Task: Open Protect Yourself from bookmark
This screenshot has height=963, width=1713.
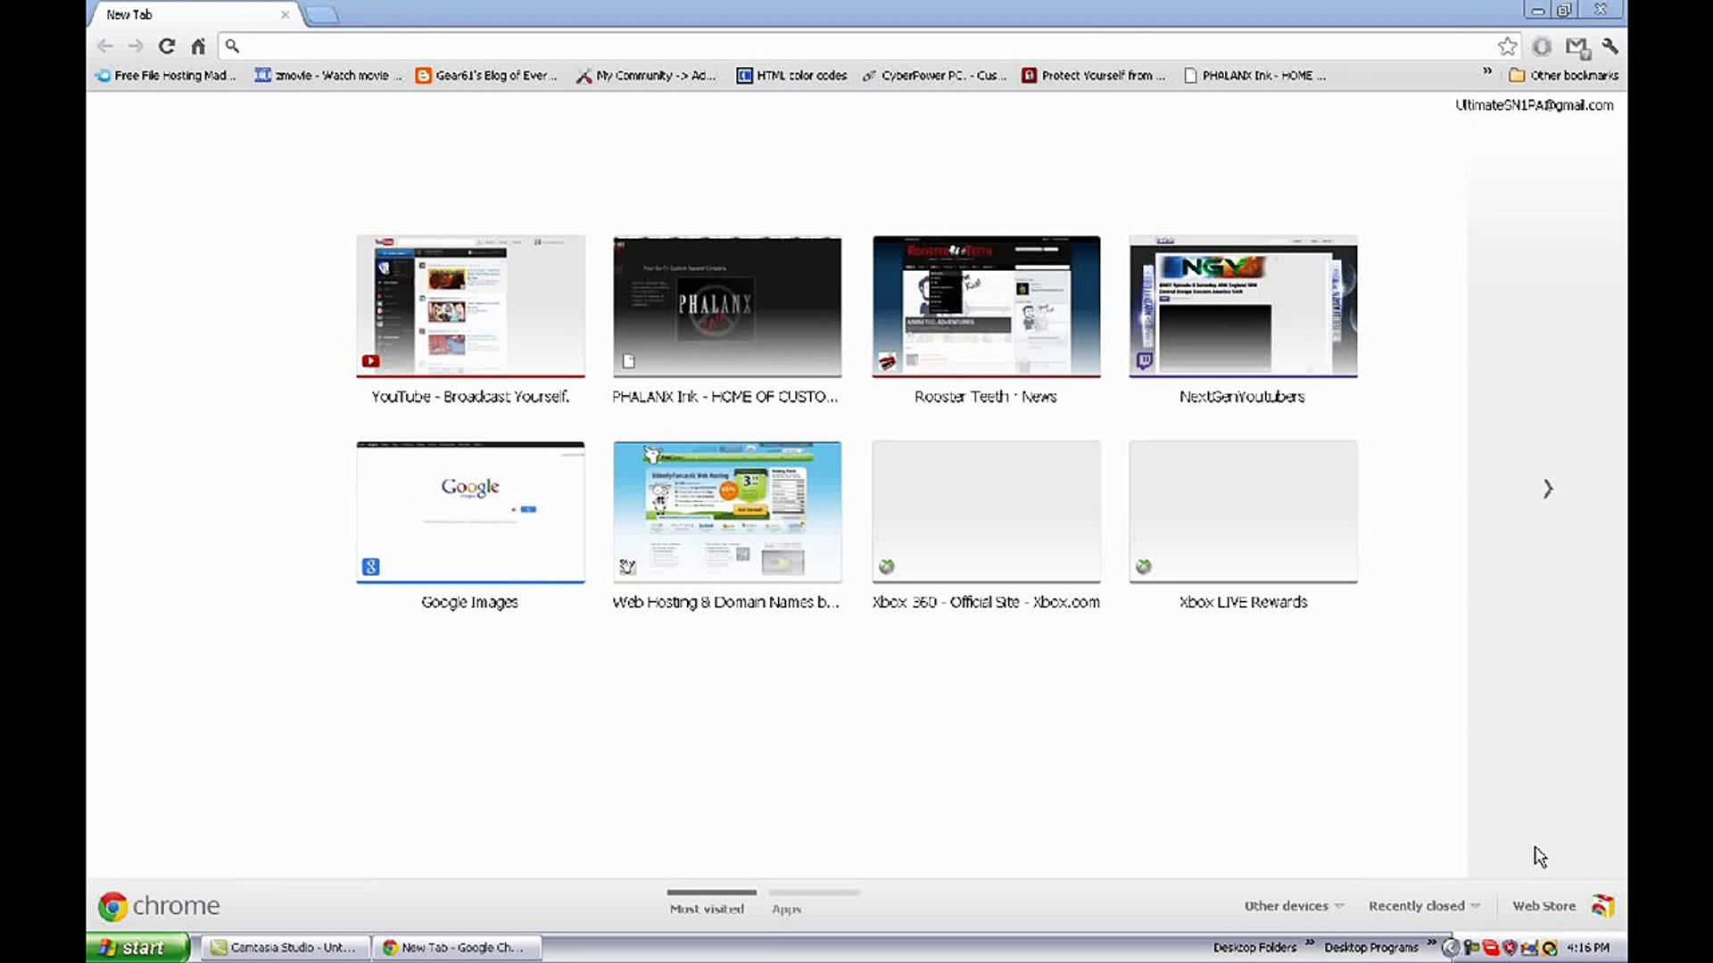Action: (x=1095, y=76)
